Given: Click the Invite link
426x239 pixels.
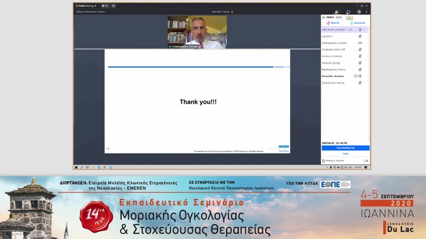Looking at the screenshot, I should pos(345,153).
